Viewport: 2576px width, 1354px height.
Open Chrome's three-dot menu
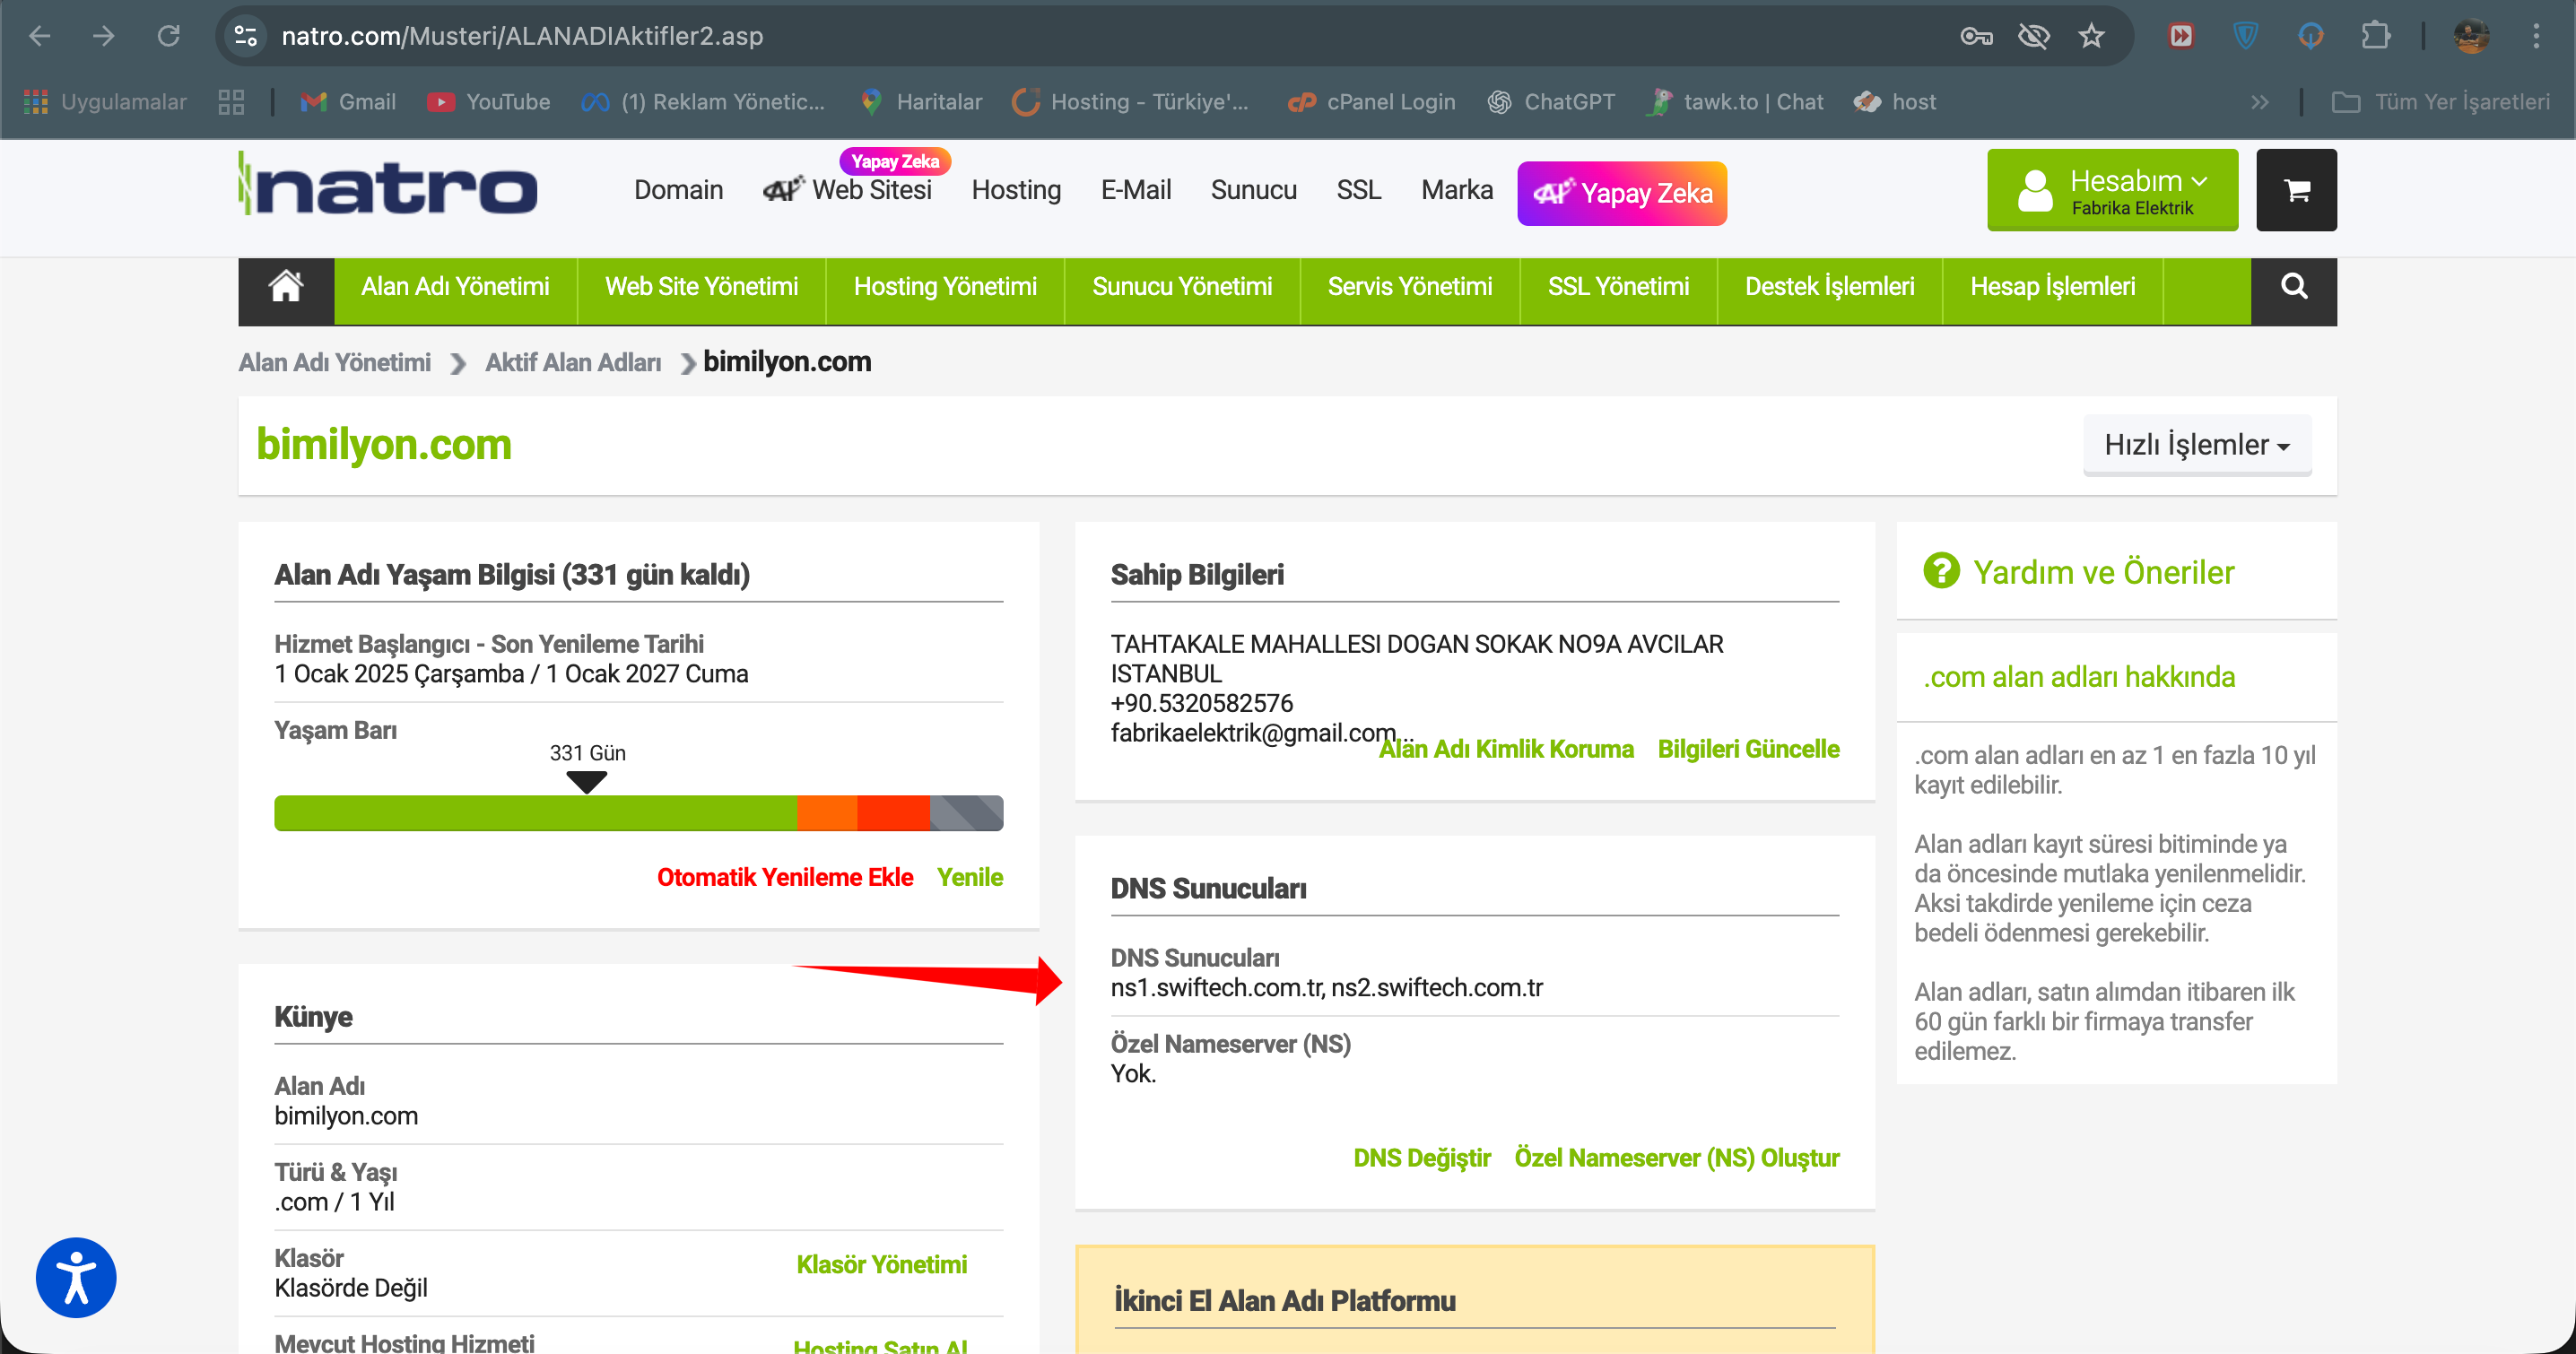click(x=2536, y=36)
